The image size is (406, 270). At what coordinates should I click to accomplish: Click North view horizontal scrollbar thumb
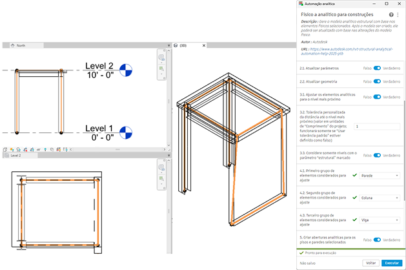117,149
